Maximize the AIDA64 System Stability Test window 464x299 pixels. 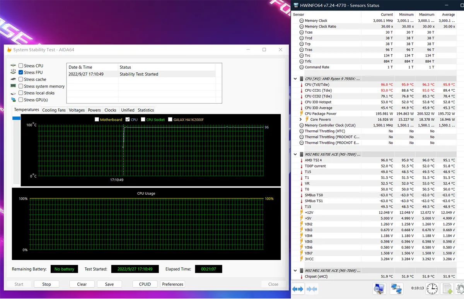pos(264,50)
